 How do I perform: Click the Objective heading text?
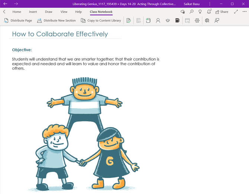22,50
